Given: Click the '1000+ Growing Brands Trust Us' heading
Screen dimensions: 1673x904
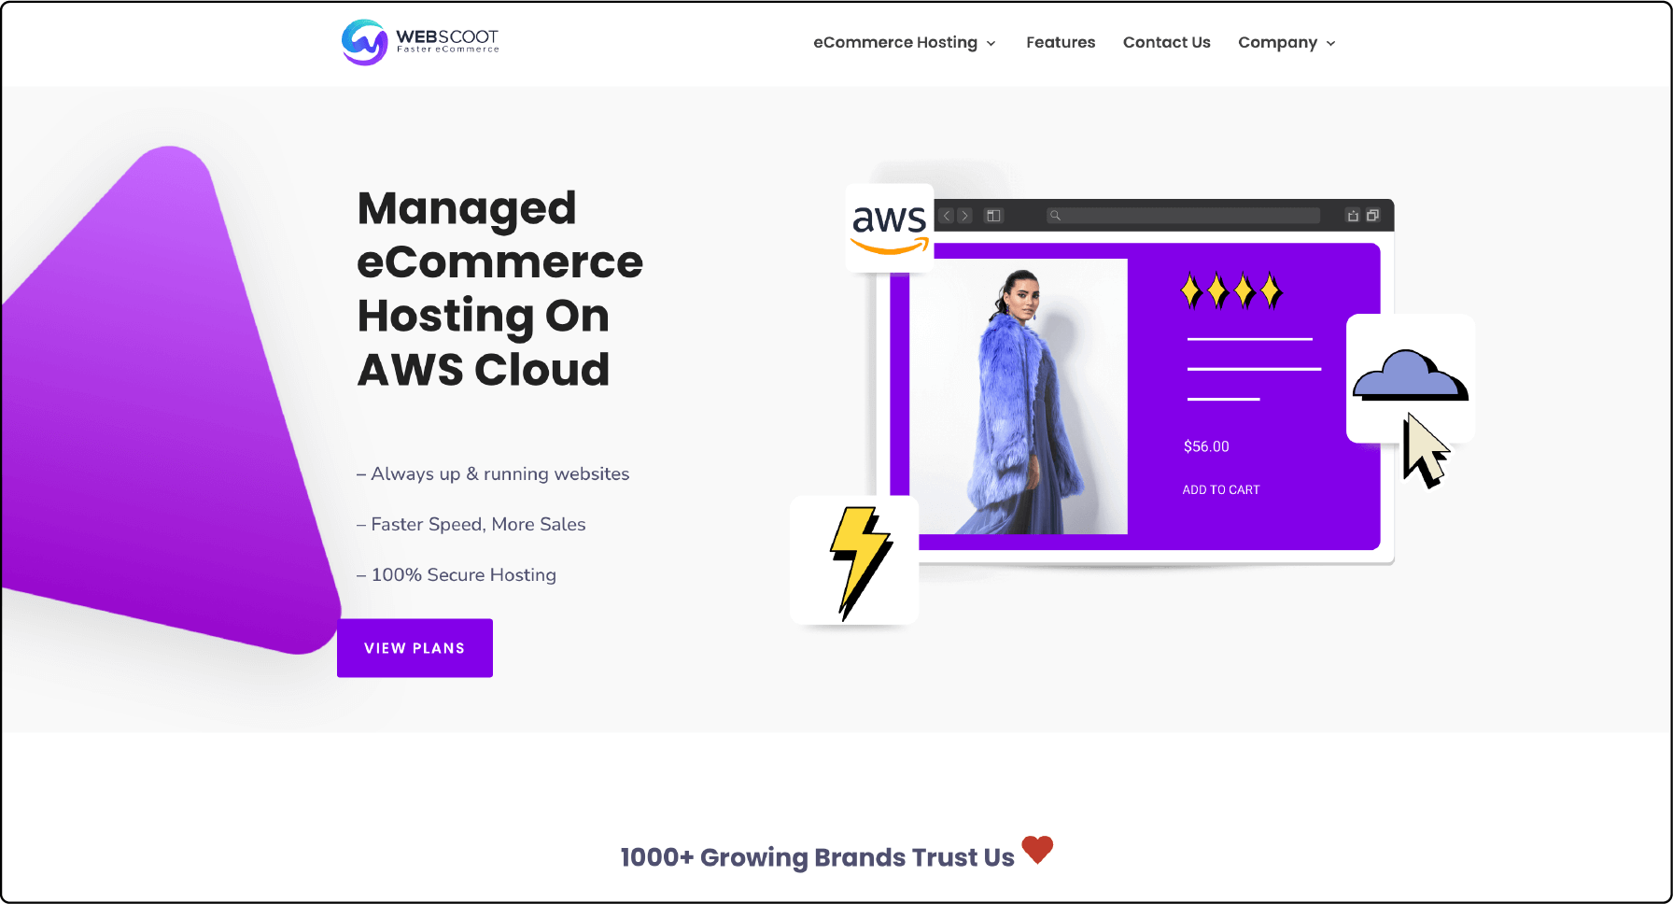Looking at the screenshot, I should click(x=817, y=857).
